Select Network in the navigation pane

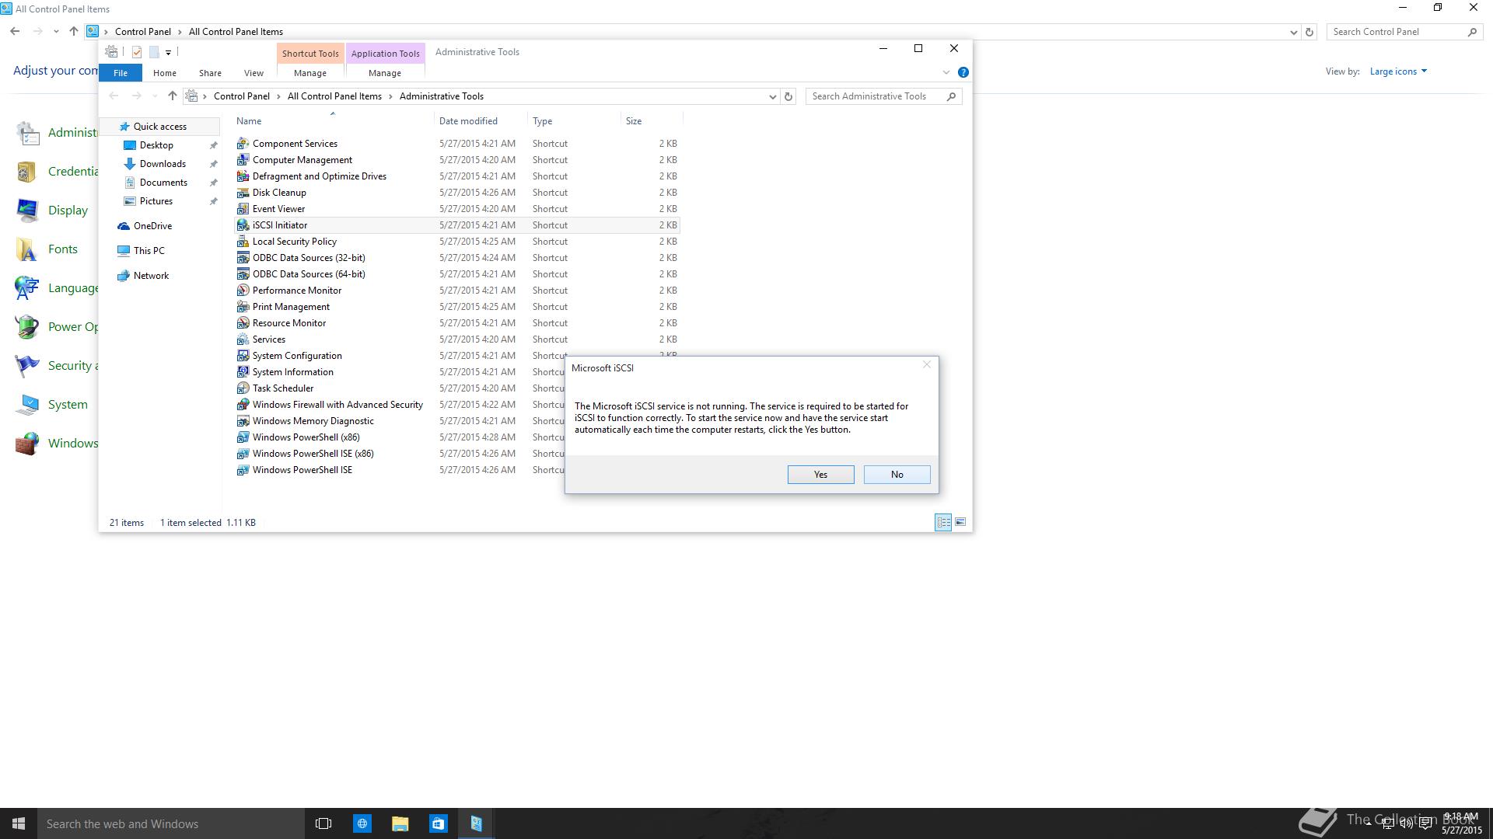[x=151, y=276]
